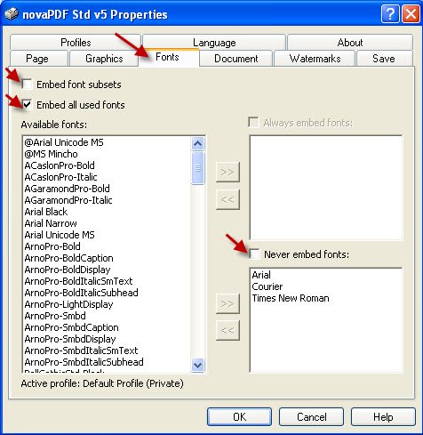This screenshot has height=435, width=423.
Task: Open the Profiles tab
Action: tap(76, 43)
